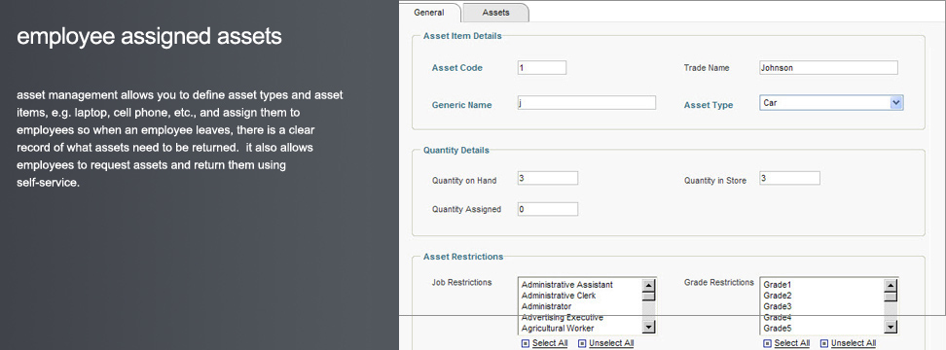Click Select All icon under Job Restrictions

tap(525, 343)
